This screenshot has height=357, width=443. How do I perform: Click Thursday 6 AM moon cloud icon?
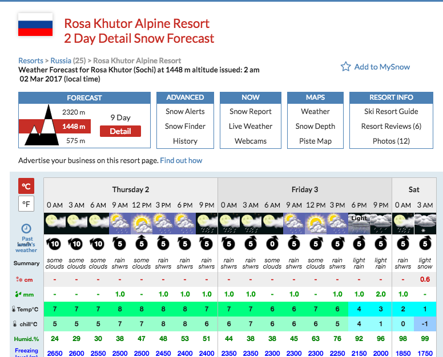tap(98, 224)
